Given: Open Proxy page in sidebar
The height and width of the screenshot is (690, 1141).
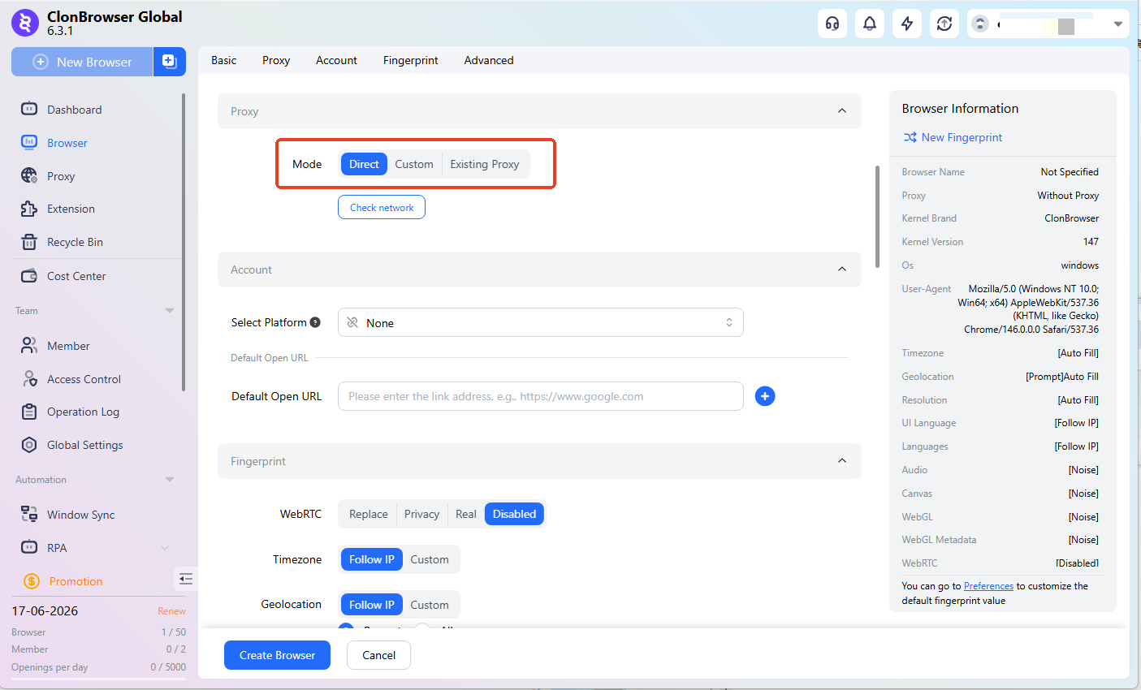Looking at the screenshot, I should [x=60, y=176].
